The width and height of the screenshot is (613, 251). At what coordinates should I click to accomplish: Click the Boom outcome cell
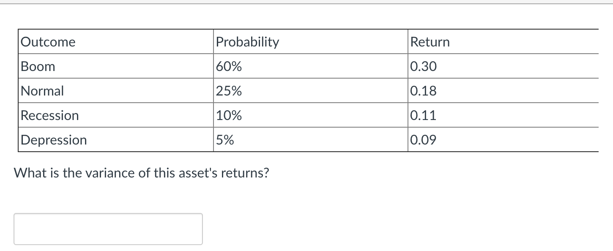point(38,66)
